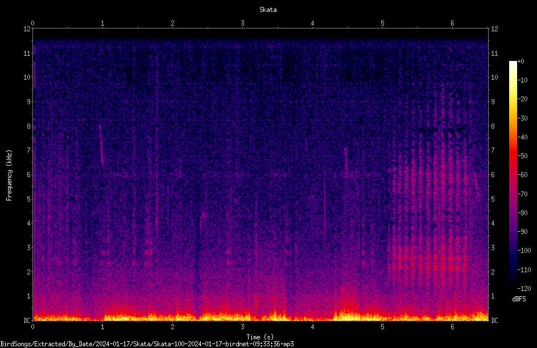Click the Time (s) axis label

pyautogui.click(x=260, y=337)
